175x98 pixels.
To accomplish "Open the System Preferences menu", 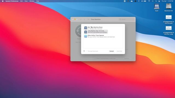I will pyautogui.click(x=12, y=1).
